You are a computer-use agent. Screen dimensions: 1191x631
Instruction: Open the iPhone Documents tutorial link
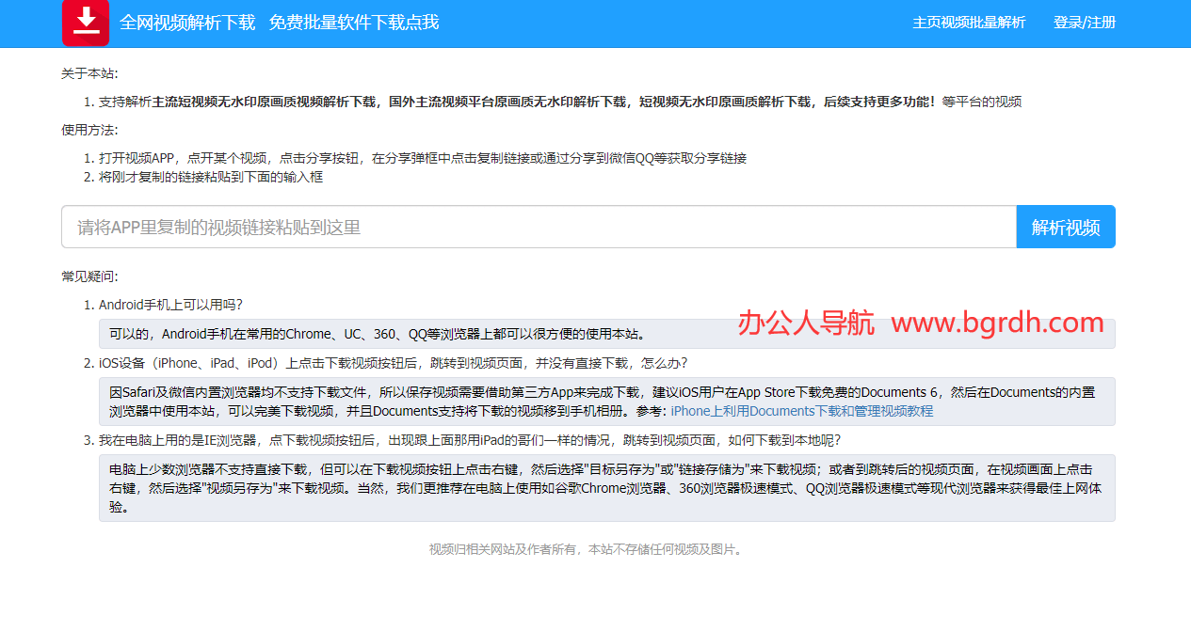[x=801, y=411]
